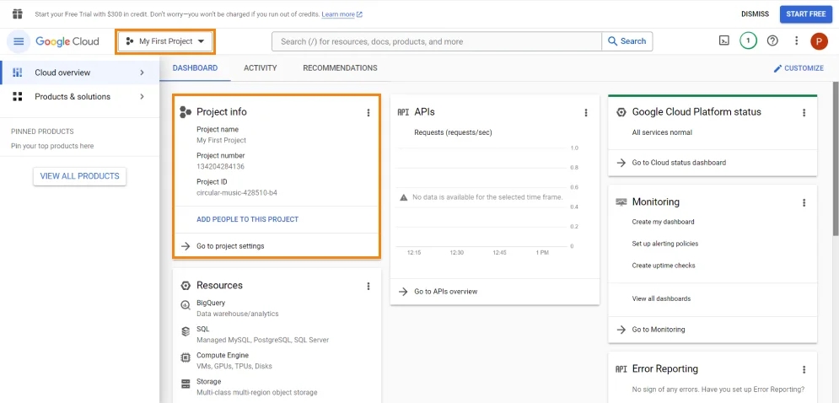Image resolution: width=839 pixels, height=403 pixels.
Task: Open Error Reporting card options menu
Action: (x=804, y=369)
